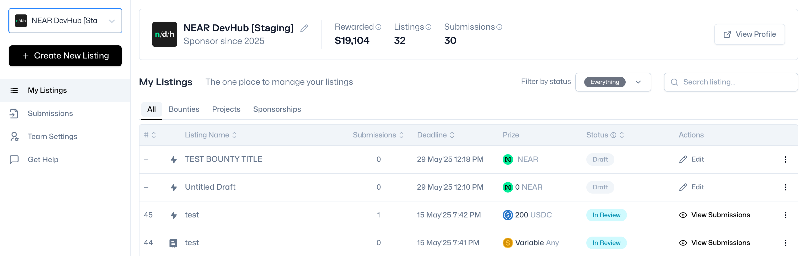Open the three-dot menu for TEST BOUNTY TITLE
This screenshot has width=805, height=256.
coord(785,159)
